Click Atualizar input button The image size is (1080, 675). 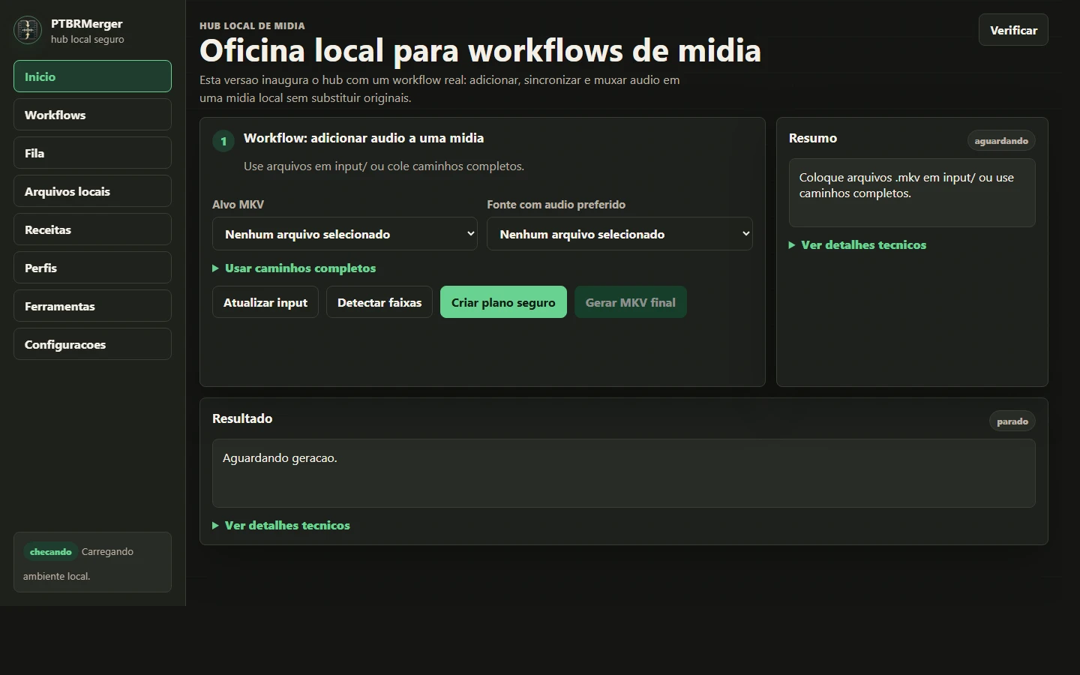[265, 302]
